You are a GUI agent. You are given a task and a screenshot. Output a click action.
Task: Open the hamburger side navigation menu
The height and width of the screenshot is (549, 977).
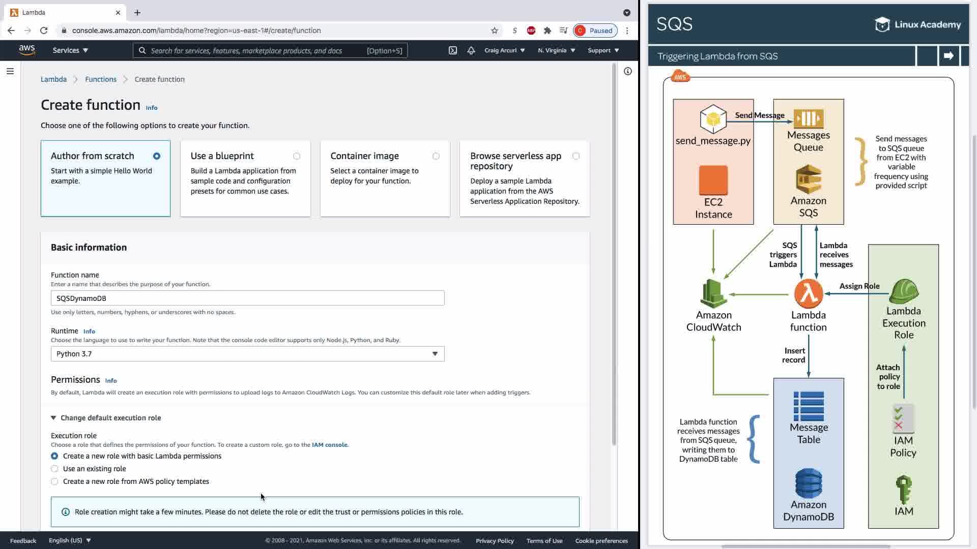10,71
